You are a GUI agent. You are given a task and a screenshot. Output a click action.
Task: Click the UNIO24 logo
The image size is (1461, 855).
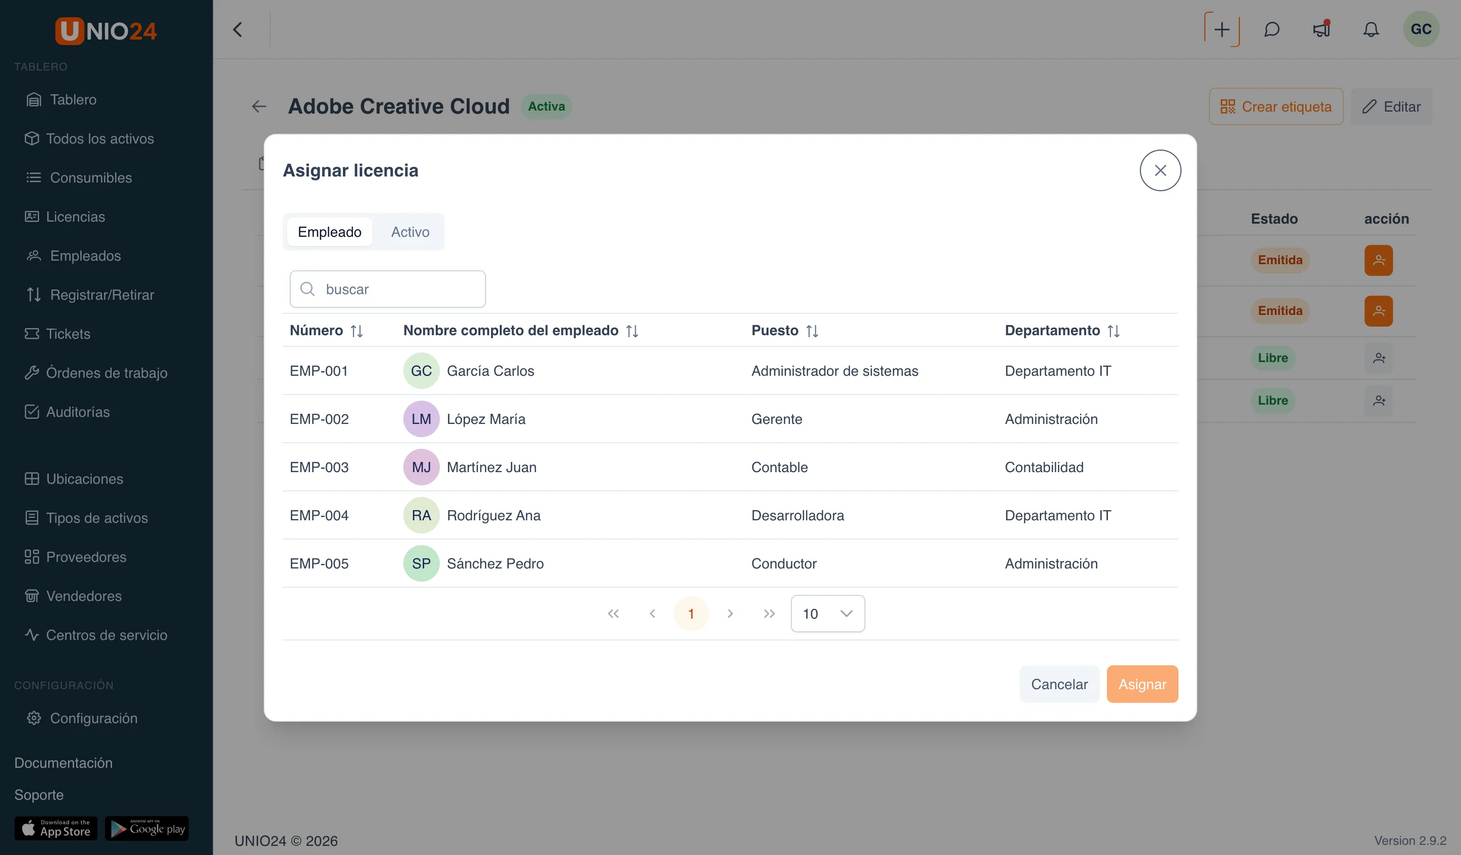pos(106,31)
